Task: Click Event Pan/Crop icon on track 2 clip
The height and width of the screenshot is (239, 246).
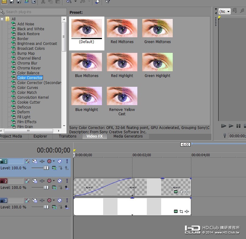Action: point(181,192)
